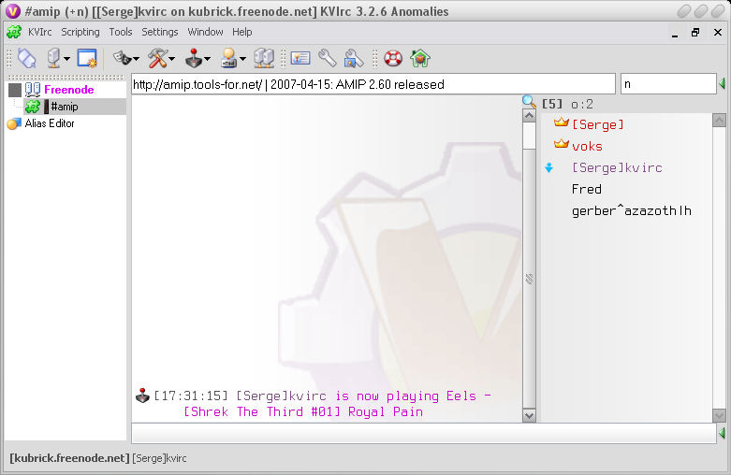Click the joystick icon in the toolbar
731x475 pixels.
(x=194, y=59)
